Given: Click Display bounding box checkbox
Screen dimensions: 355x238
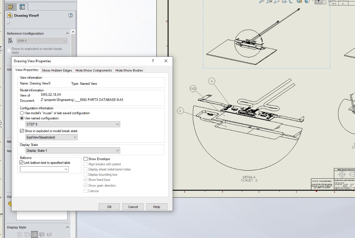Looking at the screenshot, I should point(85,175).
